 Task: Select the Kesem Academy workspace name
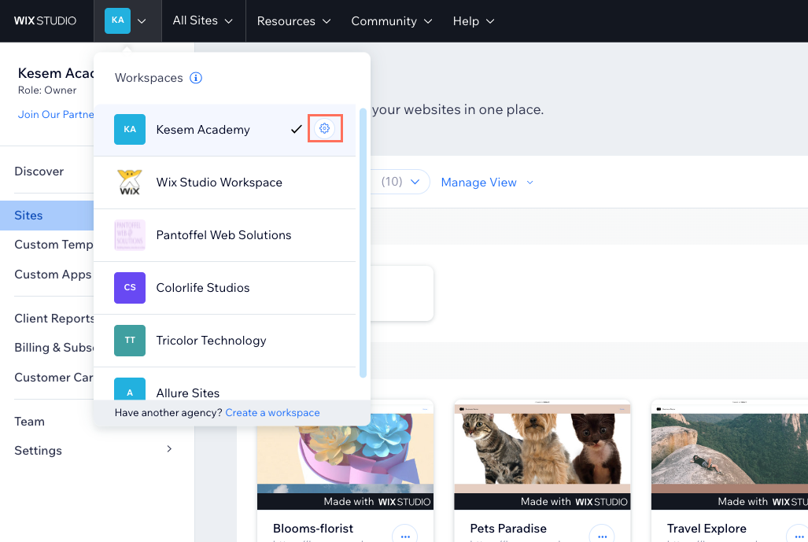[x=203, y=129]
